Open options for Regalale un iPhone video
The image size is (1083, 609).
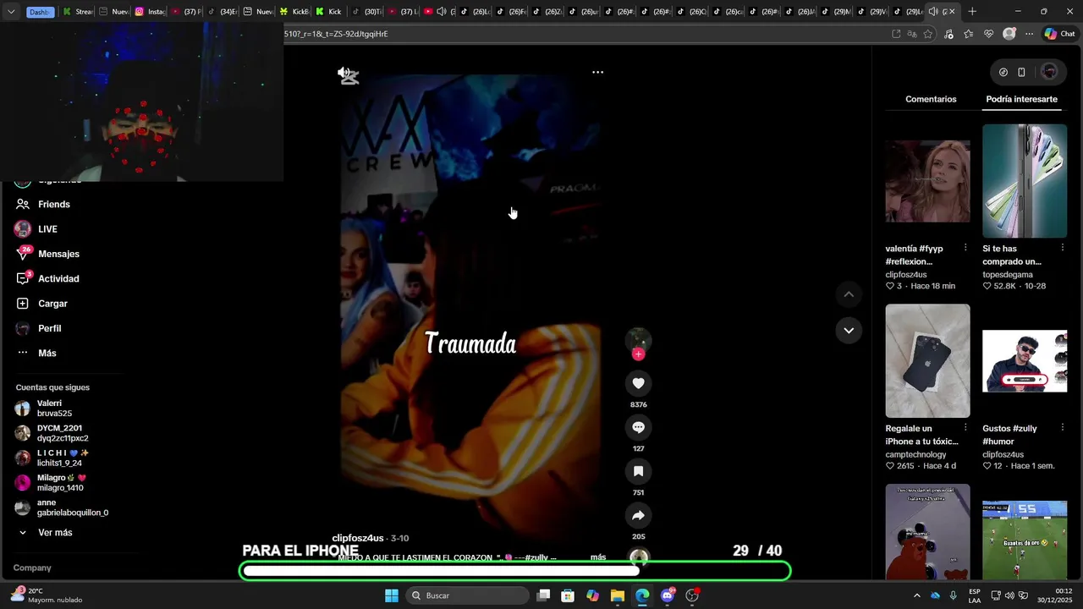coord(965,428)
